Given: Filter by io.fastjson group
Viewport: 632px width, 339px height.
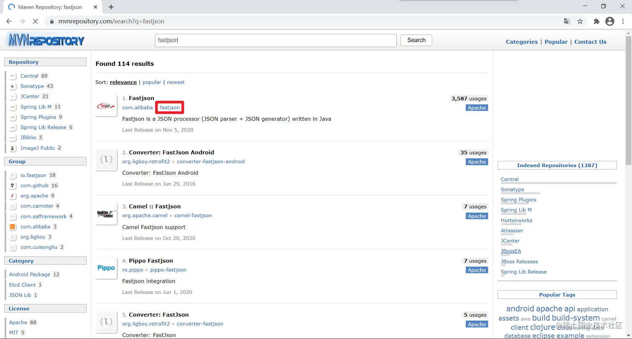Looking at the screenshot, I should 33,175.
